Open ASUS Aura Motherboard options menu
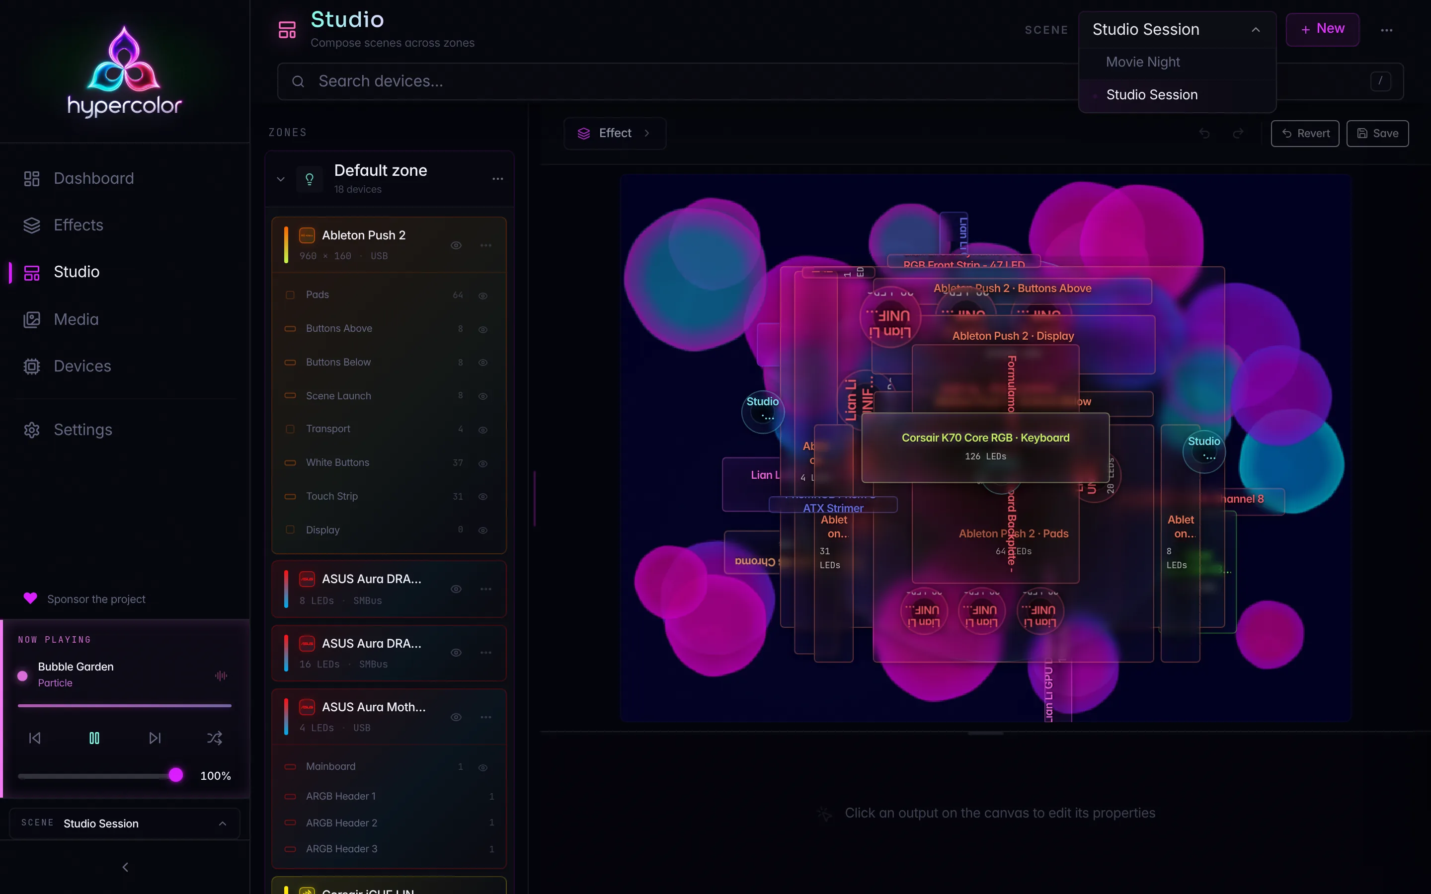Viewport: 1431px width, 894px height. click(x=486, y=717)
